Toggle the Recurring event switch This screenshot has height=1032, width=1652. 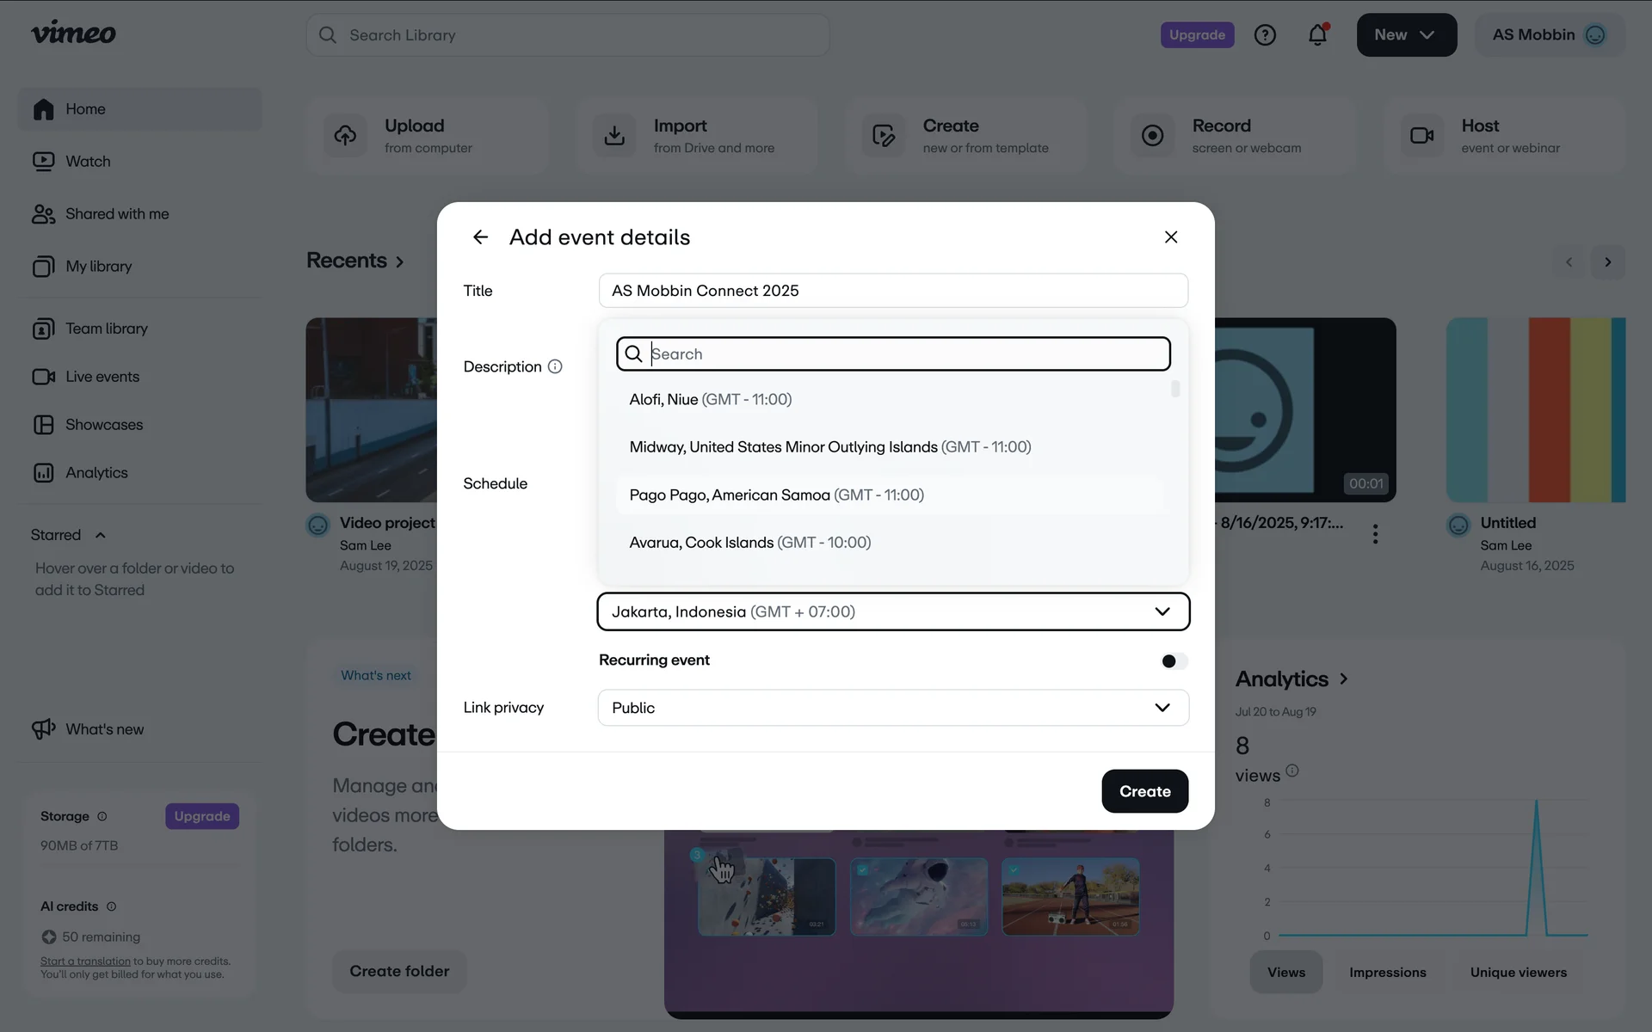pos(1174,661)
